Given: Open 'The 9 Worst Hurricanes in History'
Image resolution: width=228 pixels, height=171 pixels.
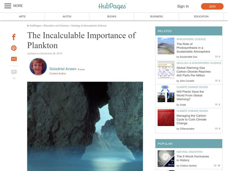Looking at the screenshot, I should pyautogui.click(x=193, y=158).
